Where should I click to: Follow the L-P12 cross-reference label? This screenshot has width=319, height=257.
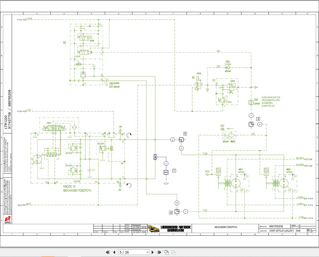tap(28, 110)
